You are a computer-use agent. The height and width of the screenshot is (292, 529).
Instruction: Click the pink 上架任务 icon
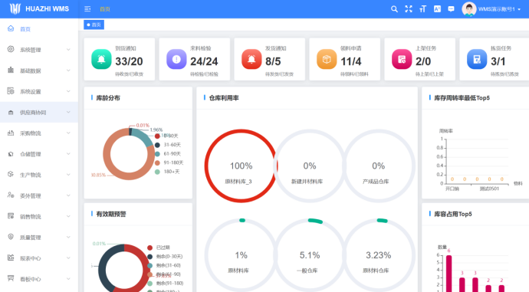(x=402, y=59)
